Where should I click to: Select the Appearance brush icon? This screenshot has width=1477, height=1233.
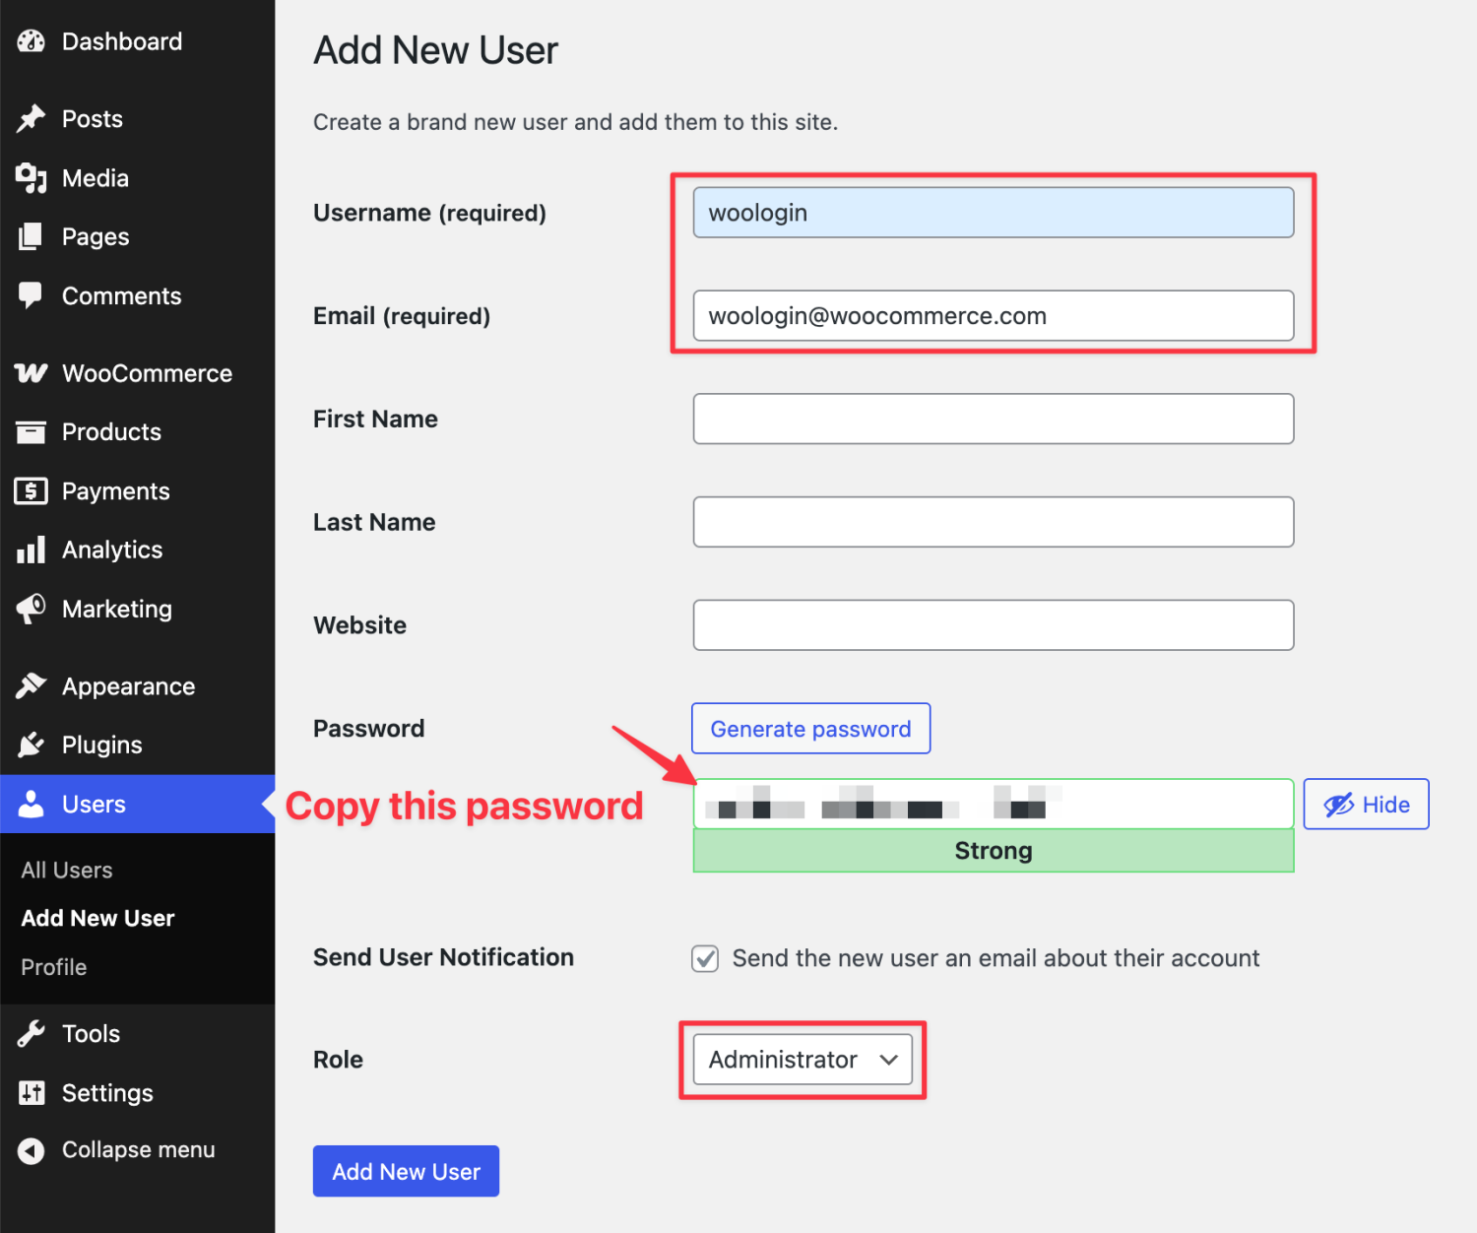coord(32,685)
